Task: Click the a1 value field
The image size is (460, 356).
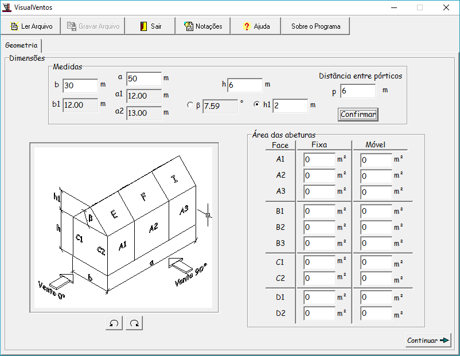Action: coord(144,96)
